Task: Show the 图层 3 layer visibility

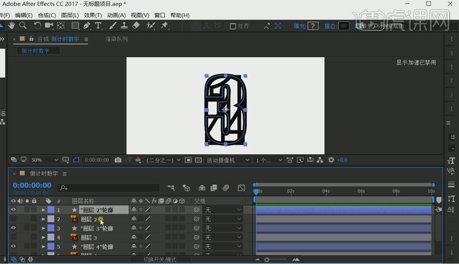Action: pos(13,238)
